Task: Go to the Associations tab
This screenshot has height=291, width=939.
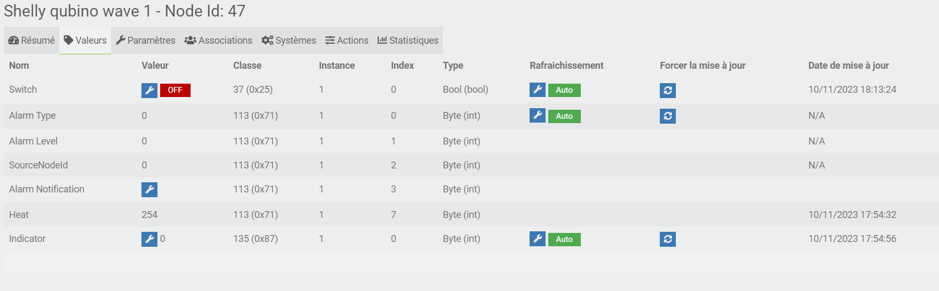Action: [218, 41]
